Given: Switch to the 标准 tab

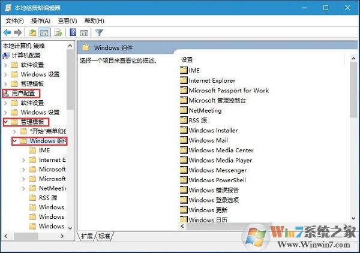Looking at the screenshot, I should (x=104, y=236).
